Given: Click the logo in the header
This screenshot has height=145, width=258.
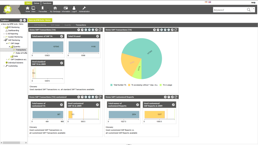Looking at the screenshot, I should tap(8, 9).
